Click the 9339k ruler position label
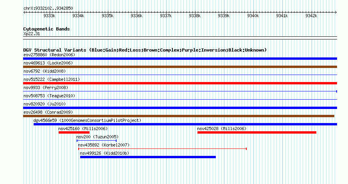 coord(224,16)
